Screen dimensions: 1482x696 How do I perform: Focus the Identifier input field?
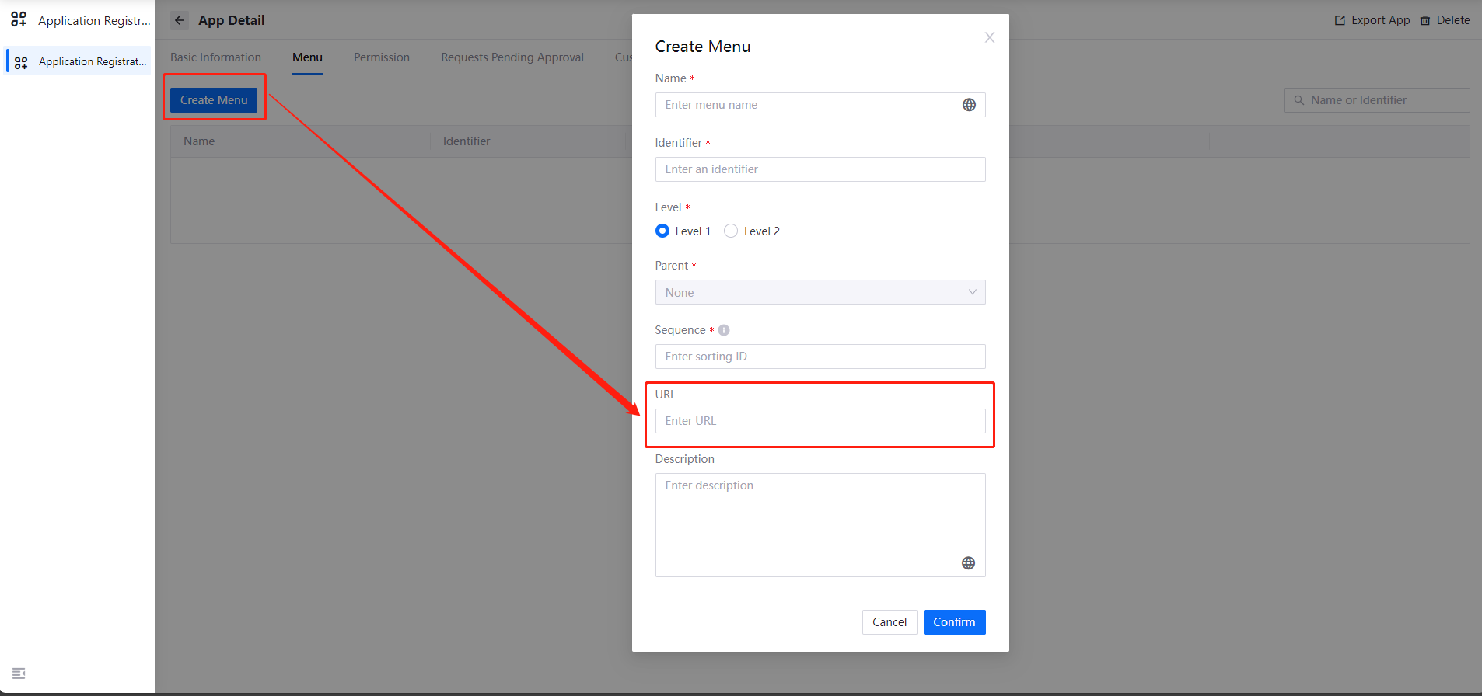point(820,169)
